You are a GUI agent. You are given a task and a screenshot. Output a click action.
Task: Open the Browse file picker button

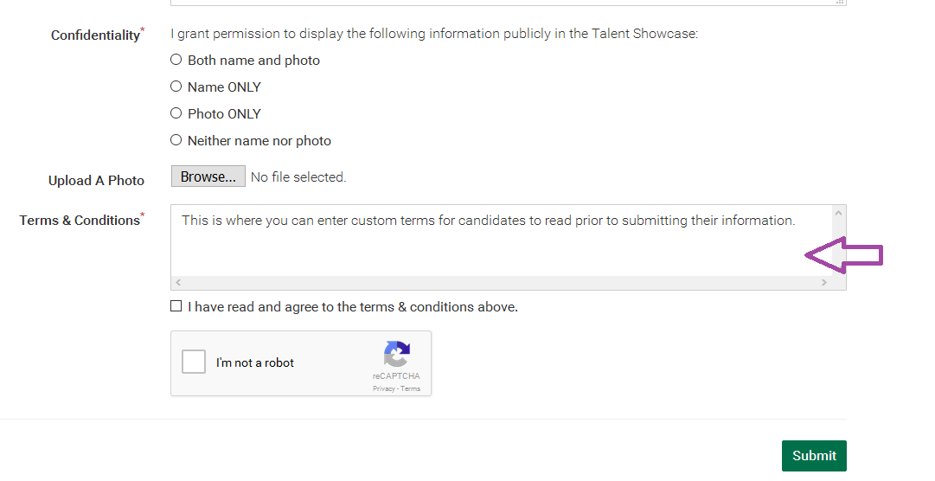pos(208,176)
